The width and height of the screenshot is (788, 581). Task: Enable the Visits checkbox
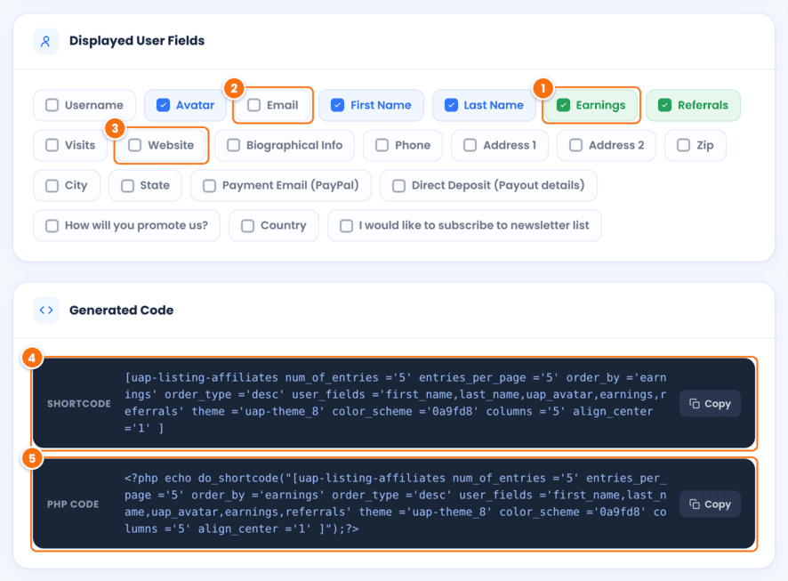pos(52,145)
